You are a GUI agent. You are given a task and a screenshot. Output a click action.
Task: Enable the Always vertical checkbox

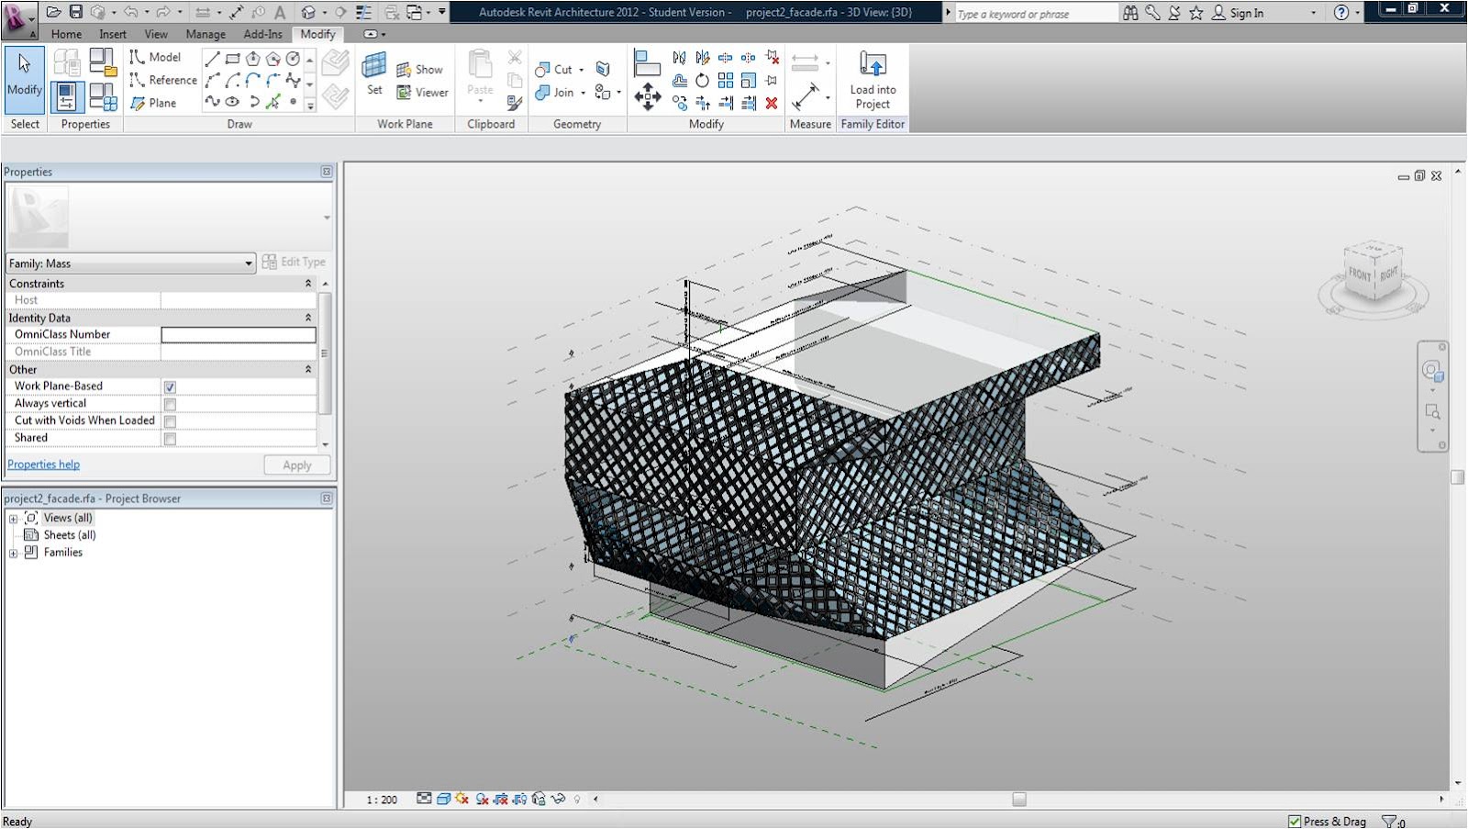170,404
